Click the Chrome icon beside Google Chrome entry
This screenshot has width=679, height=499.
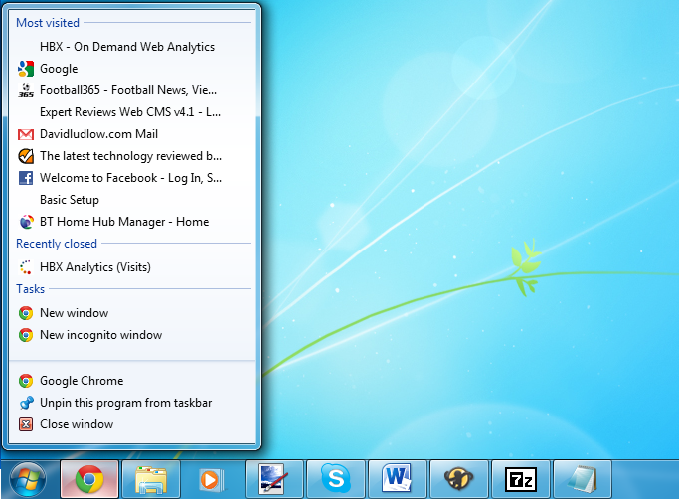pyautogui.click(x=26, y=381)
